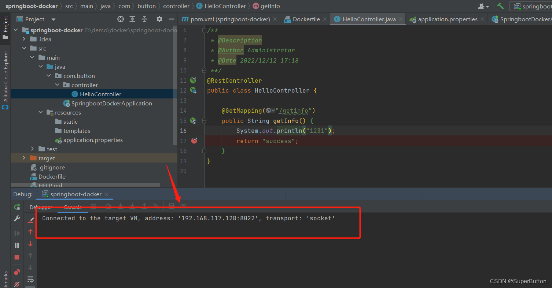Open the Alibaba Cloud icon in left strip

(5, 107)
